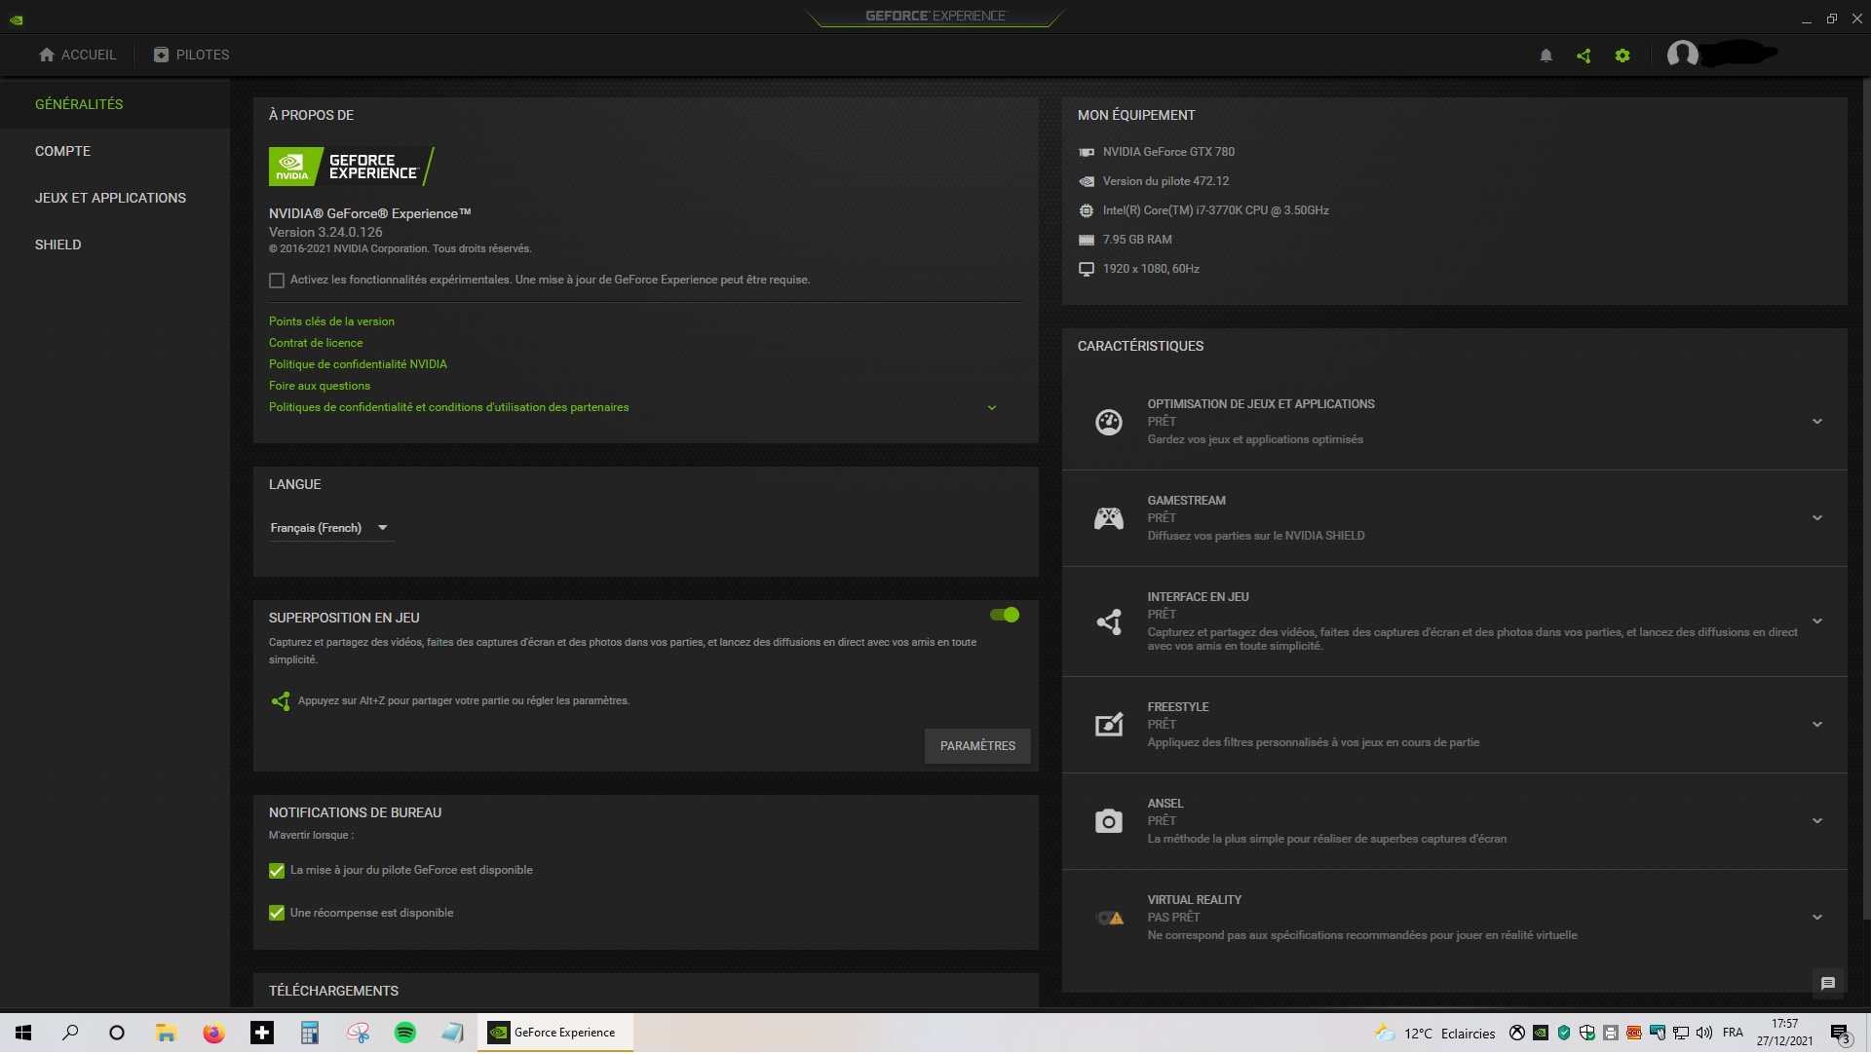Open the Shield settings section
This screenshot has height=1054, width=1871.
[58, 245]
